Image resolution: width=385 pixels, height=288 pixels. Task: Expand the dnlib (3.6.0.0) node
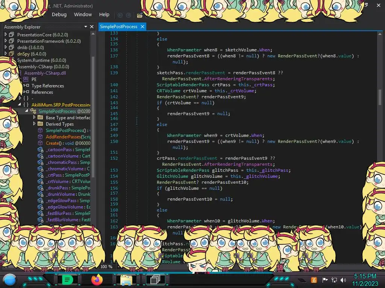[x=6, y=47]
